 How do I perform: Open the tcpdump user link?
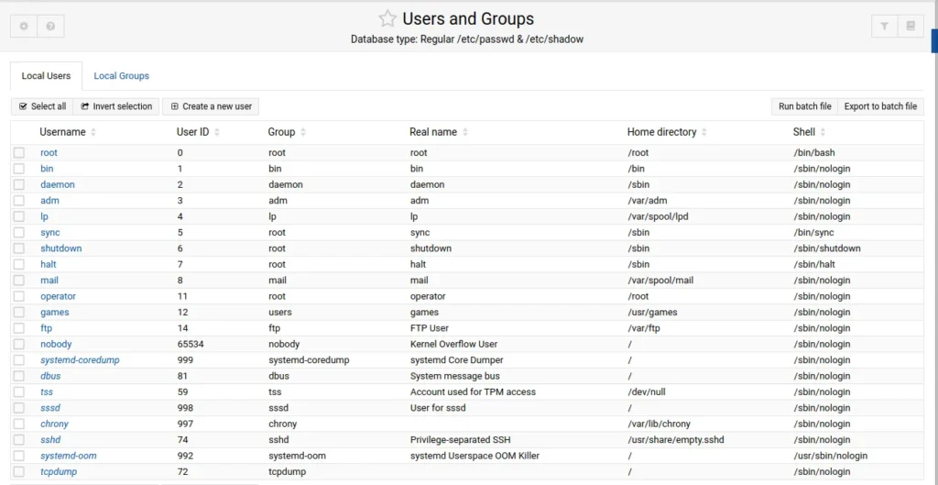(x=59, y=472)
